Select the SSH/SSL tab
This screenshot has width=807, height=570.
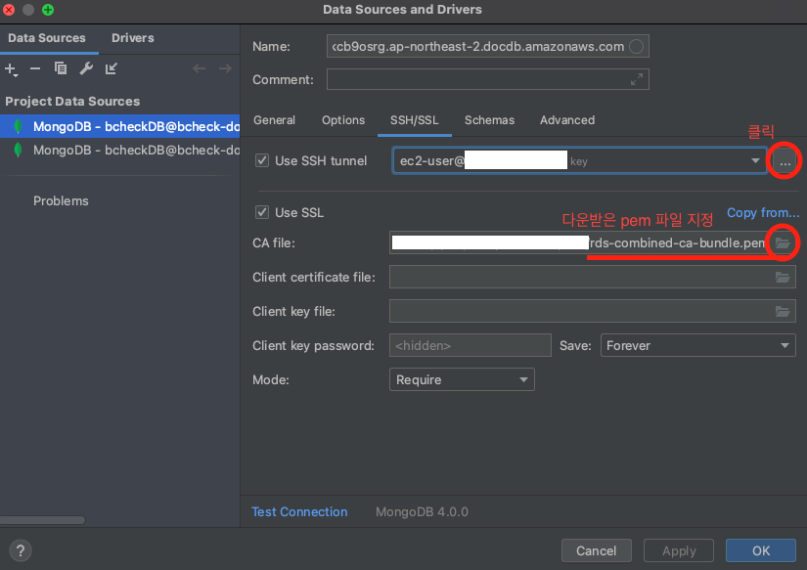click(415, 120)
